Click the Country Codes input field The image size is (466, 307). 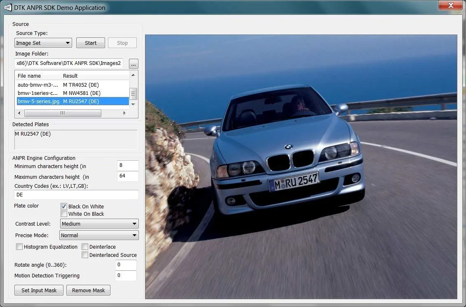coord(76,195)
